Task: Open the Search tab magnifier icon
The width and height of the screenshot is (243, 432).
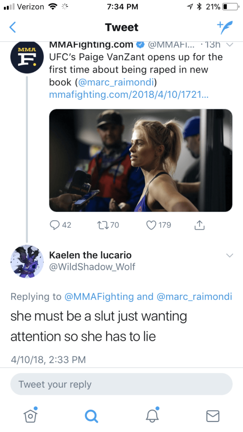Action: coord(91,416)
